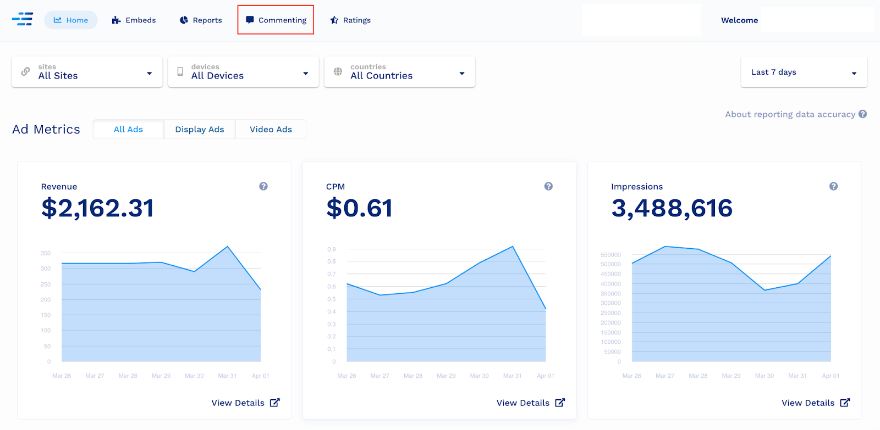
Task: Open View Details for Revenue
Action: click(245, 403)
